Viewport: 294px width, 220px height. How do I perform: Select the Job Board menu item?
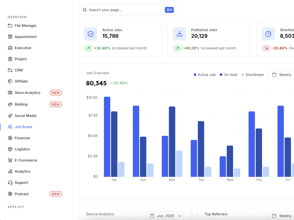(23, 127)
